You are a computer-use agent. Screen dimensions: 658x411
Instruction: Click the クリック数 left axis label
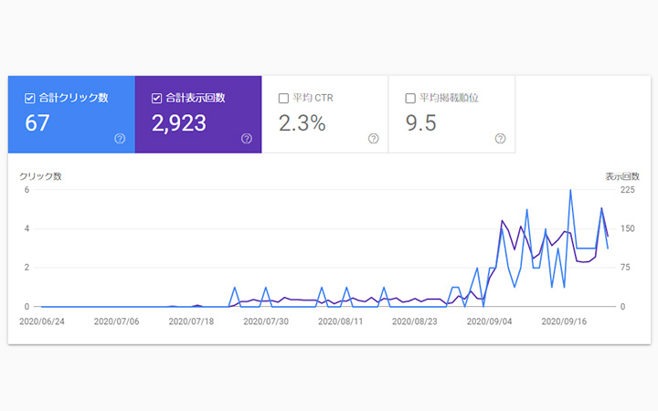pyautogui.click(x=41, y=175)
